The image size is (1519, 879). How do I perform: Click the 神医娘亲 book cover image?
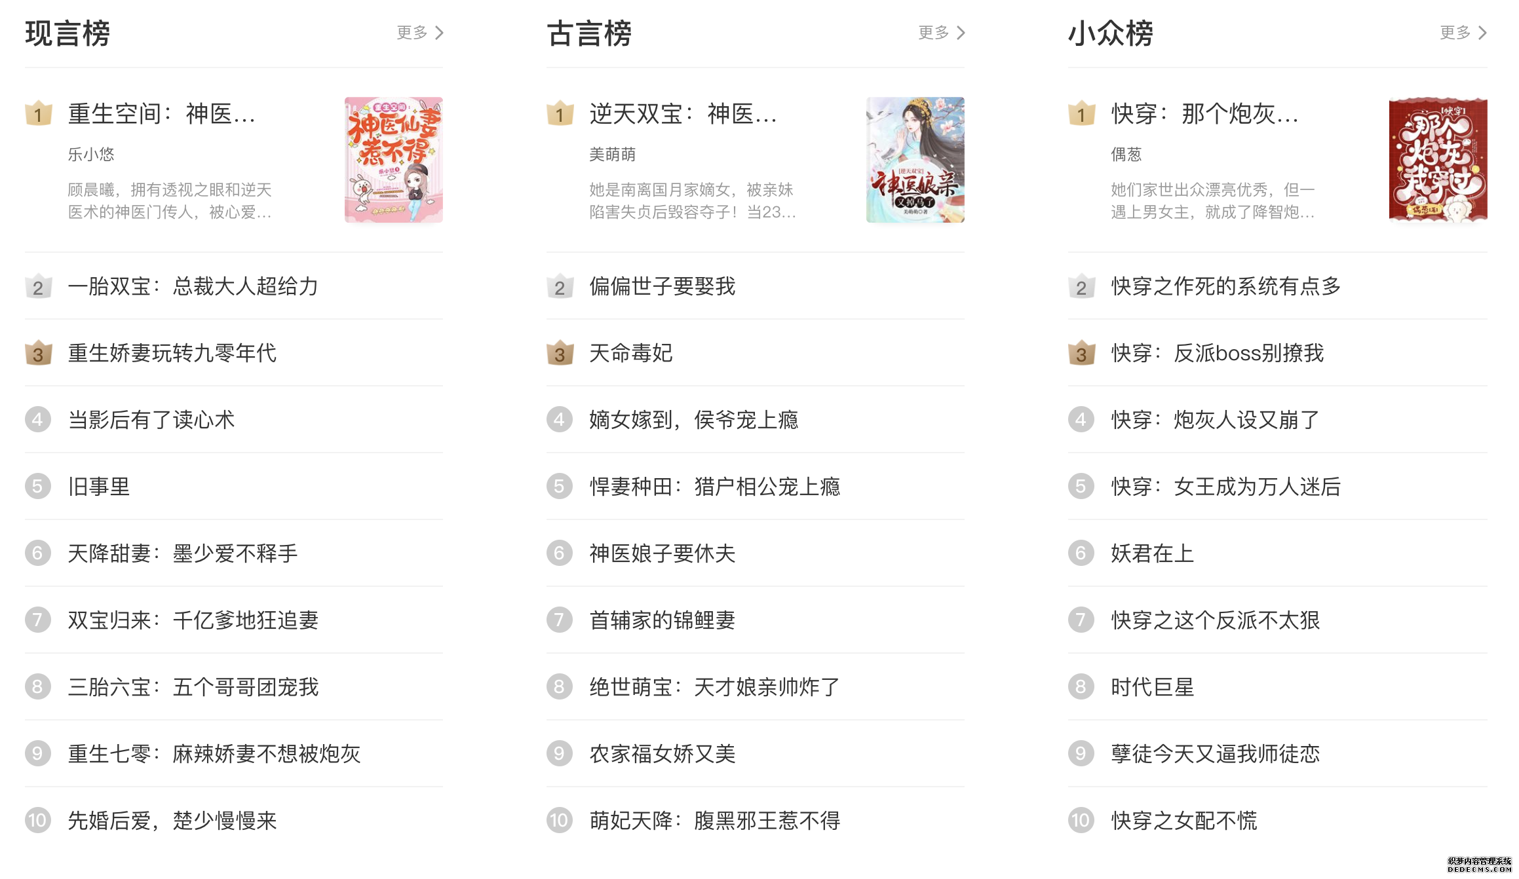(x=914, y=159)
